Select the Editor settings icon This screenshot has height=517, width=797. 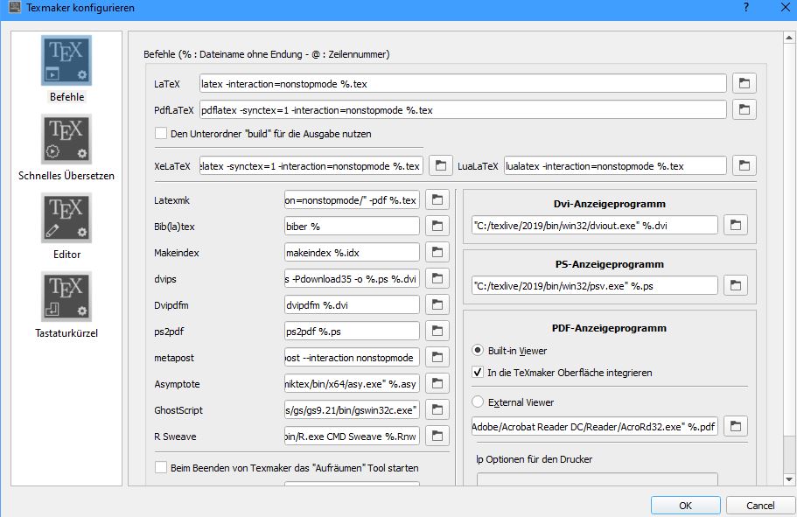tap(66, 219)
